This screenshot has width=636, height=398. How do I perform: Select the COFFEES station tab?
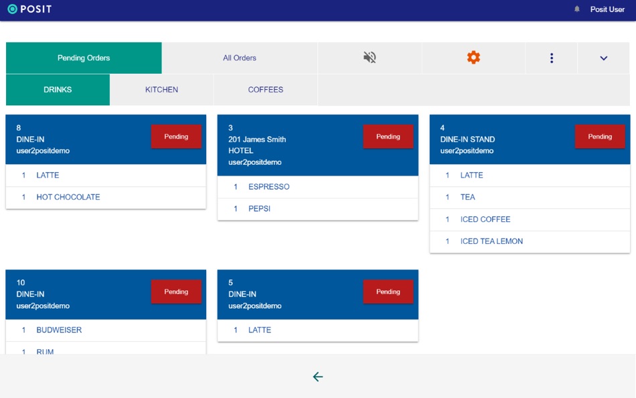pyautogui.click(x=265, y=89)
